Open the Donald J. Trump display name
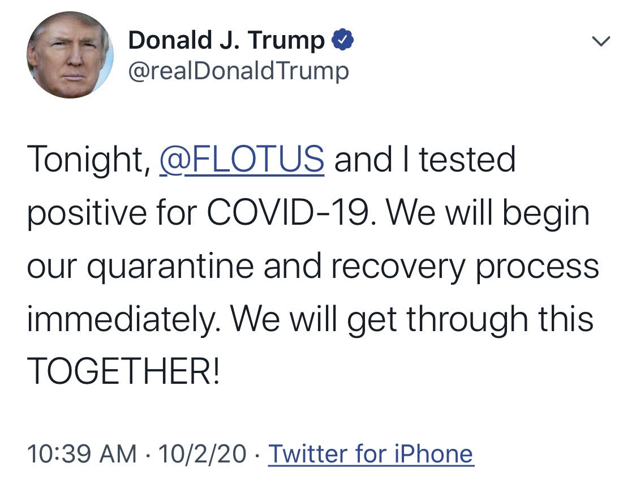The width and height of the screenshot is (636, 480). [226, 41]
